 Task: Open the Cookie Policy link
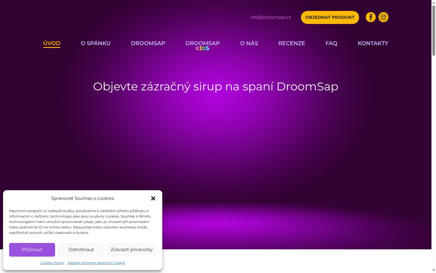(52, 263)
